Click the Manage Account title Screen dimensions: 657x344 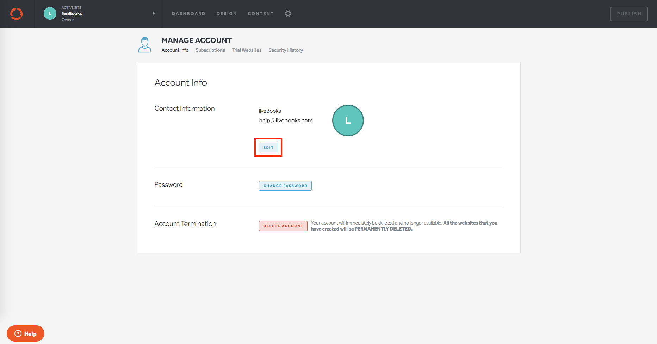click(x=197, y=40)
